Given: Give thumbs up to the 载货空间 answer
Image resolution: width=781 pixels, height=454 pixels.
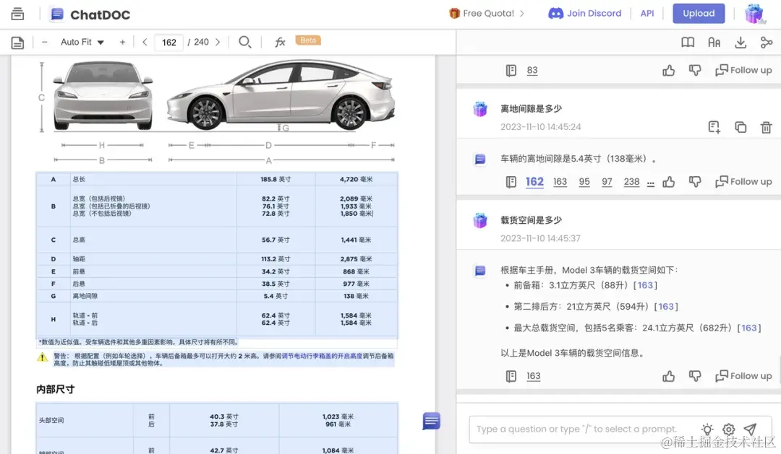Looking at the screenshot, I should coord(668,376).
